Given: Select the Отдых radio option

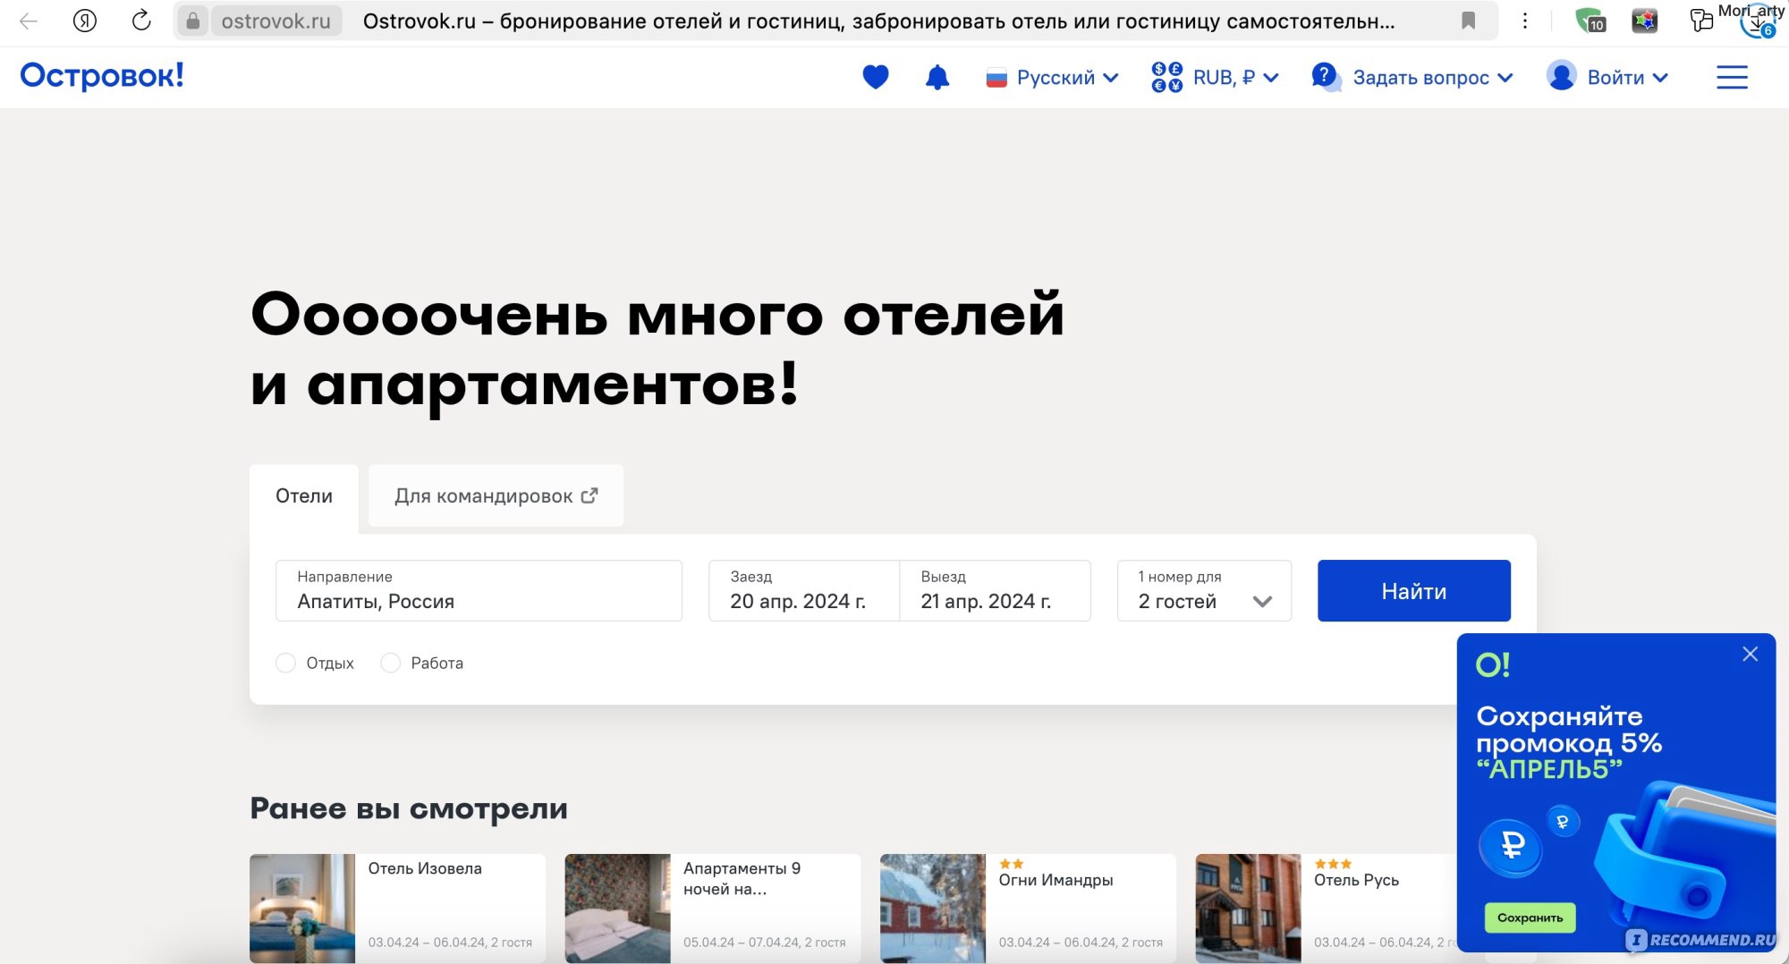Looking at the screenshot, I should coord(285,664).
